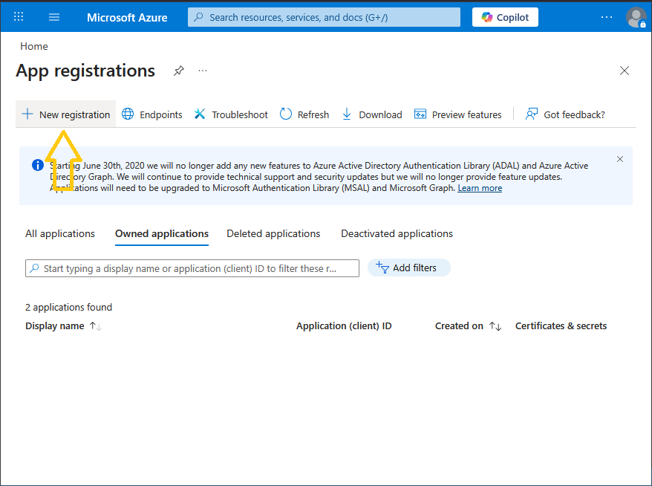Open the Copilot assistant
Image resolution: width=652 pixels, height=486 pixels.
[505, 17]
